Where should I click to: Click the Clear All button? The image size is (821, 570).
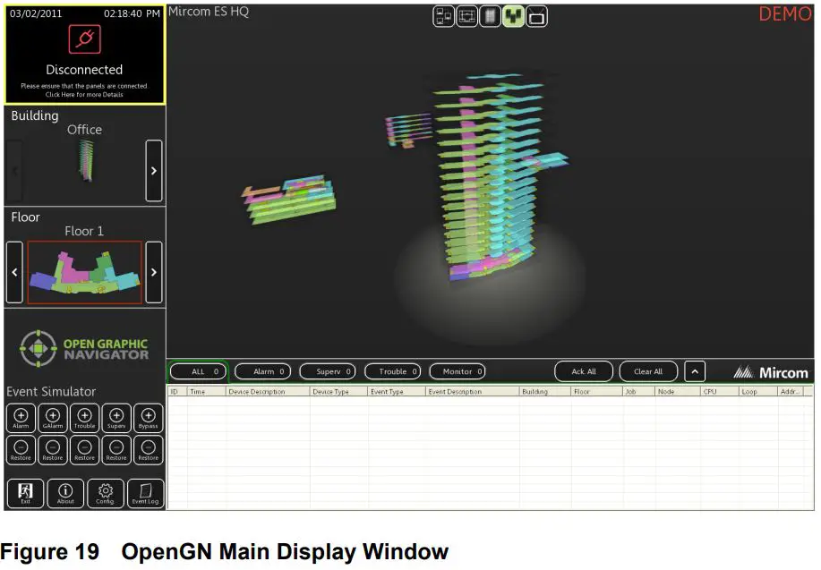[x=648, y=371]
